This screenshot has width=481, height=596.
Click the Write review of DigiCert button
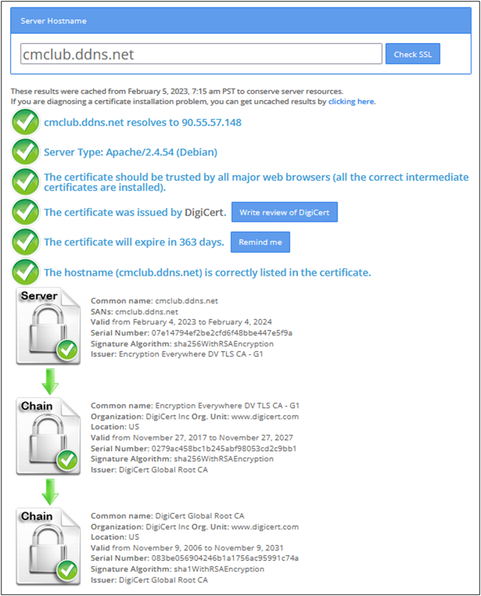[284, 212]
